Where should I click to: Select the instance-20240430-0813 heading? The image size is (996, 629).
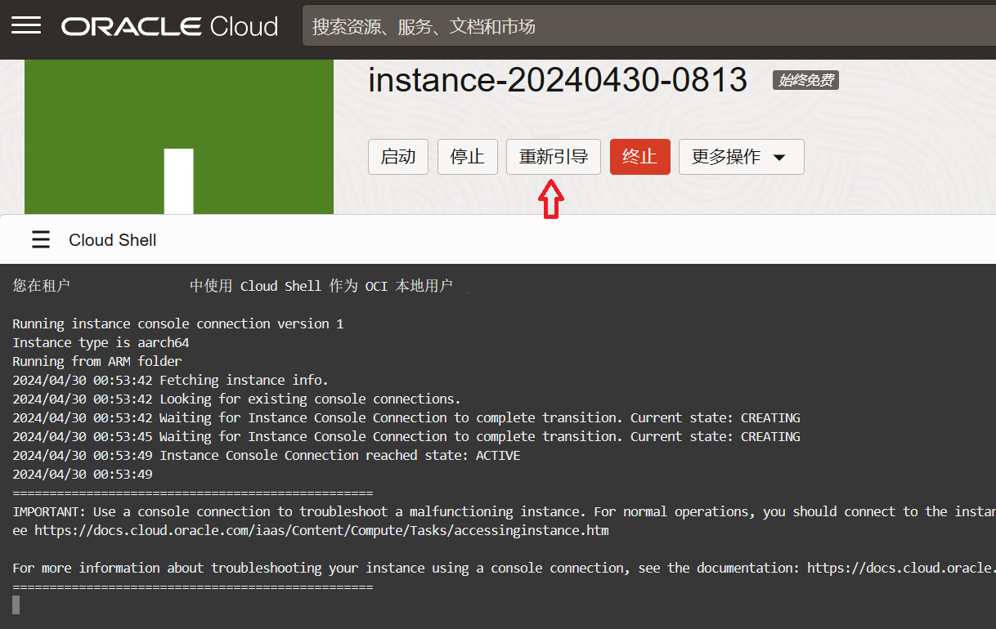pyautogui.click(x=557, y=80)
